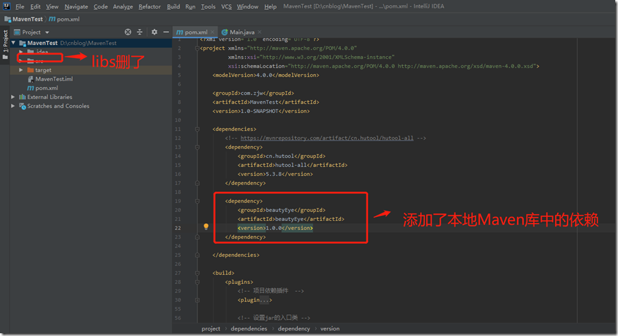Open the View menu
This screenshot has width=618, height=336.
(x=52, y=6)
